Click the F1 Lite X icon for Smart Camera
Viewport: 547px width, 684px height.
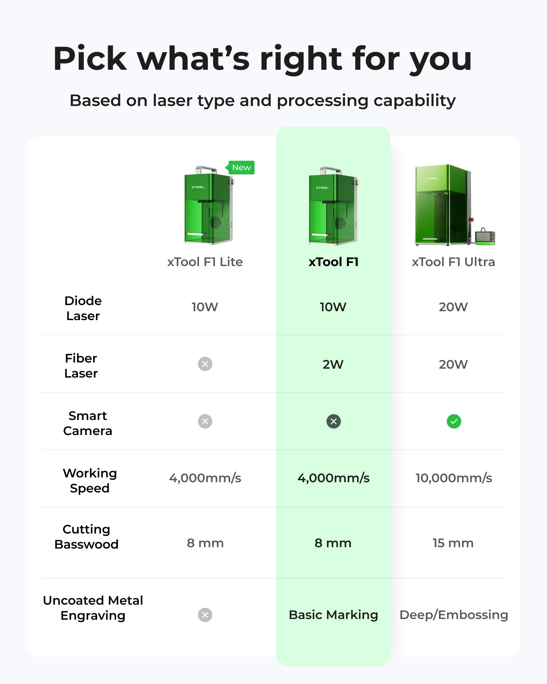pyautogui.click(x=205, y=421)
